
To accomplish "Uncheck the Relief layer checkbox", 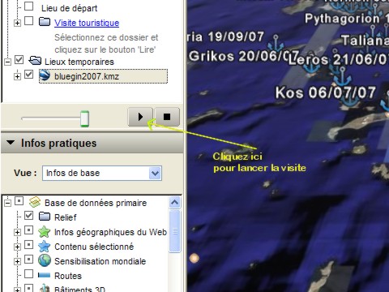I will [29, 216].
